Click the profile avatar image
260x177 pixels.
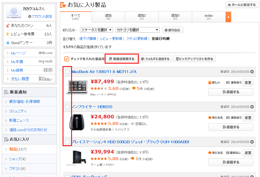tap(14, 13)
